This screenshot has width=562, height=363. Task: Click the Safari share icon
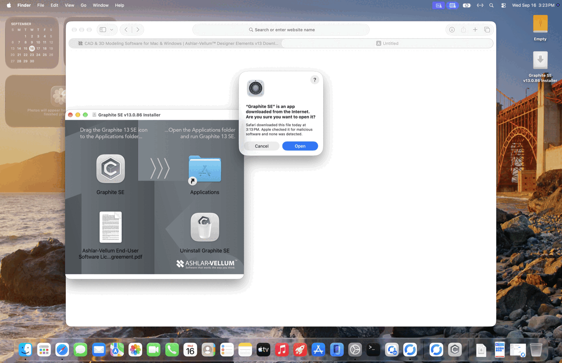point(464,30)
